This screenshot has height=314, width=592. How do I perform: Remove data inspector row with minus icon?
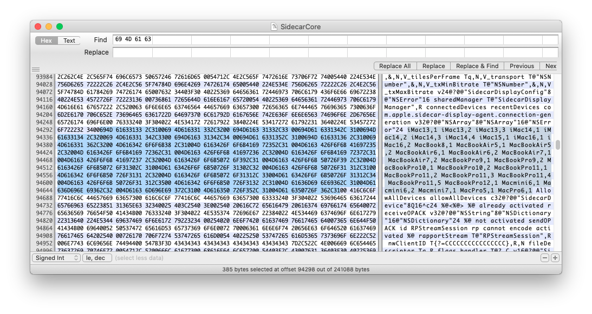point(544,258)
